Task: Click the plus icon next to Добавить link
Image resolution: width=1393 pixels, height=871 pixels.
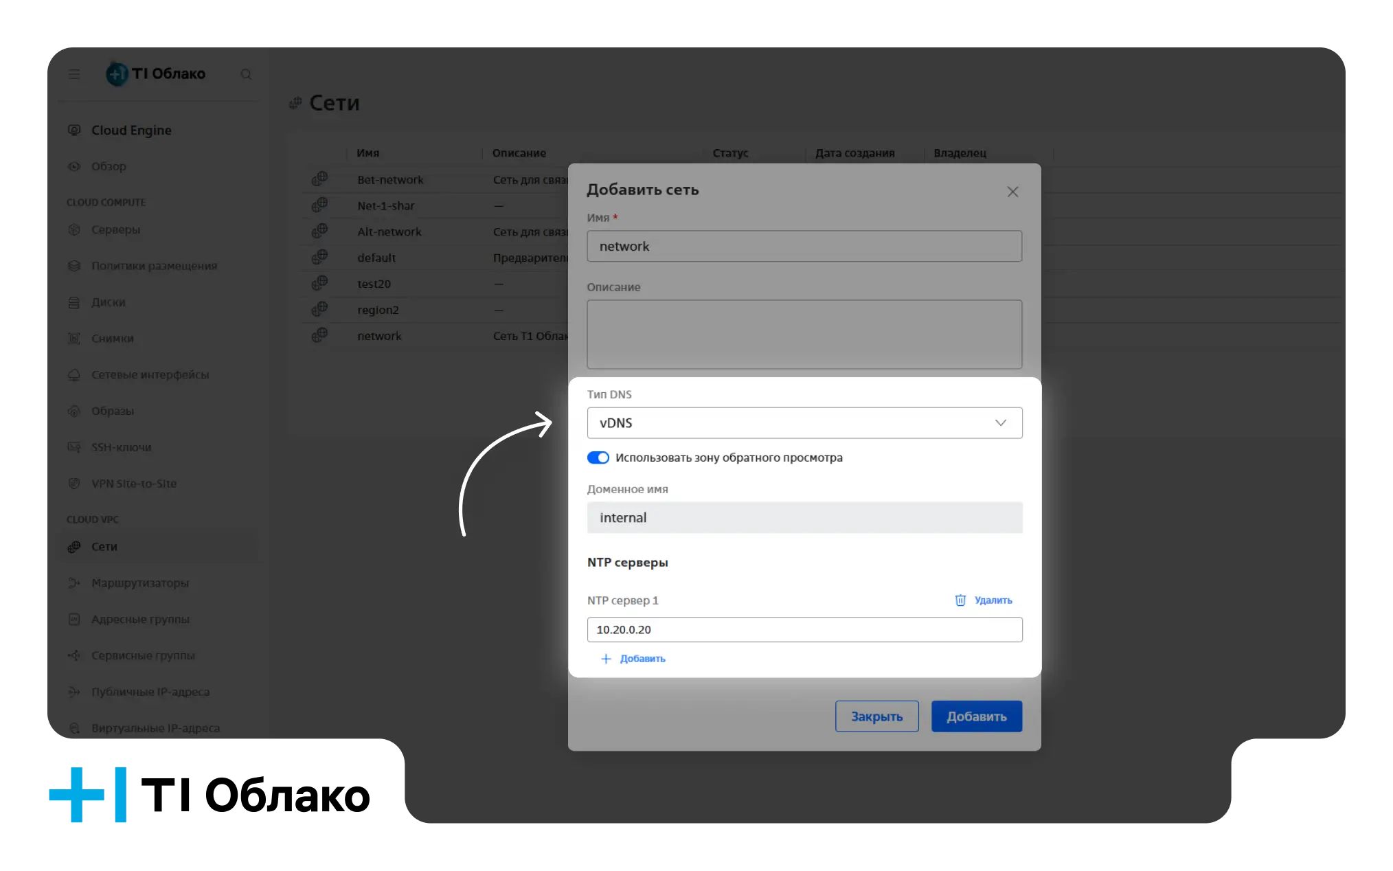Action: [606, 659]
